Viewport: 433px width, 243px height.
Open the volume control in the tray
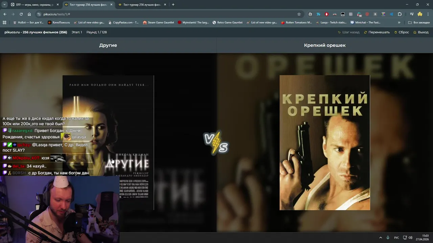point(410,238)
